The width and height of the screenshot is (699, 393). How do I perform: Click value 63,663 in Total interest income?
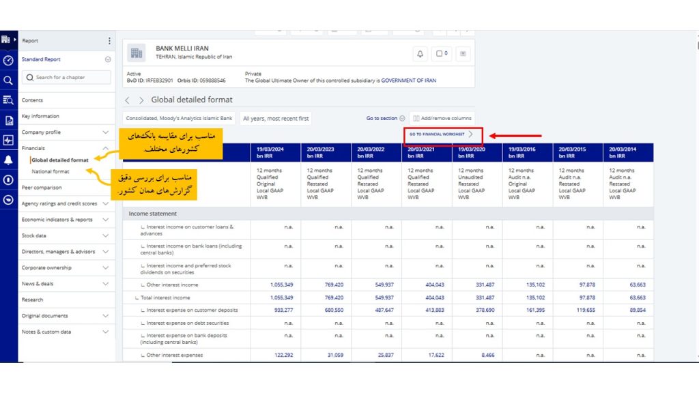pyautogui.click(x=638, y=297)
